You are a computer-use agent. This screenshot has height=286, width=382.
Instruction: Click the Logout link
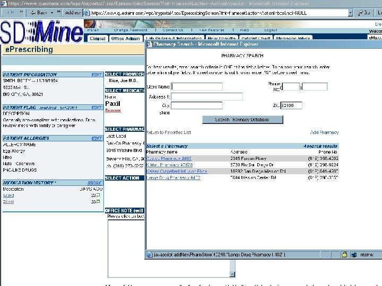(271, 30)
